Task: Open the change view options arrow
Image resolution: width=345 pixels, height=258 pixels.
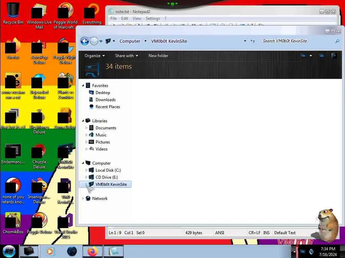Action: pos(311,56)
